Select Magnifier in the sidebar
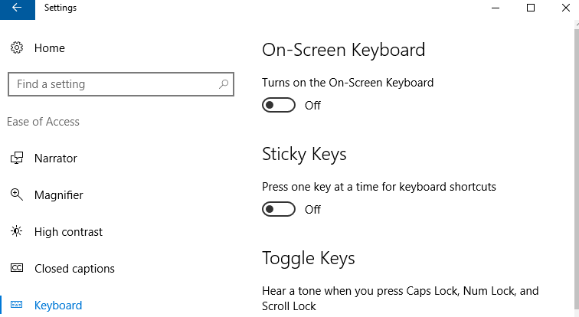The width and height of the screenshot is (579, 317). [58, 195]
